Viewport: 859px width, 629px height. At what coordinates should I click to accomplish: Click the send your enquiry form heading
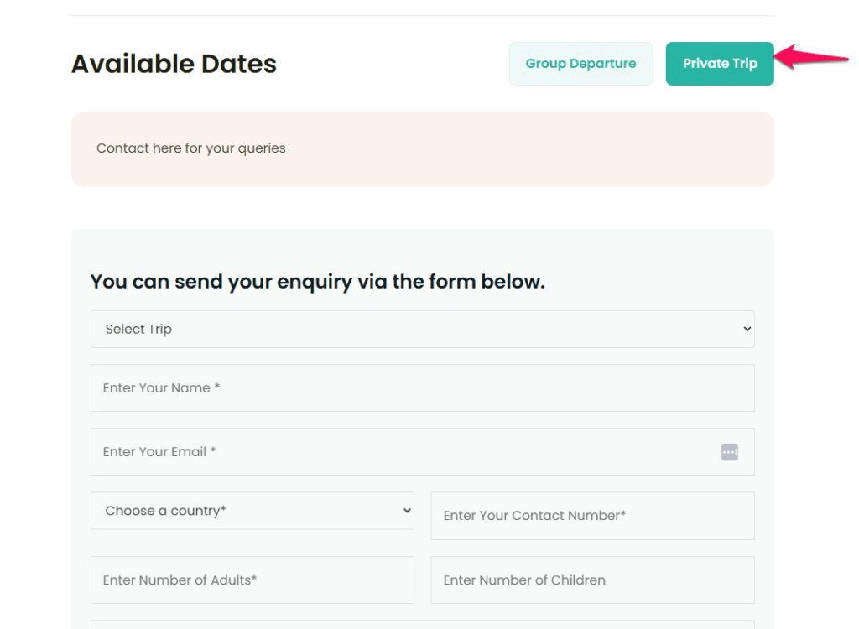click(317, 282)
